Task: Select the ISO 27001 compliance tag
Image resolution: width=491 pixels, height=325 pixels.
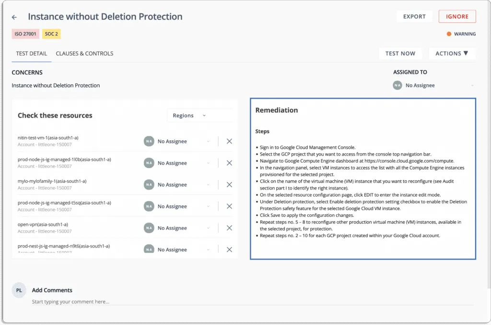Action: point(25,34)
